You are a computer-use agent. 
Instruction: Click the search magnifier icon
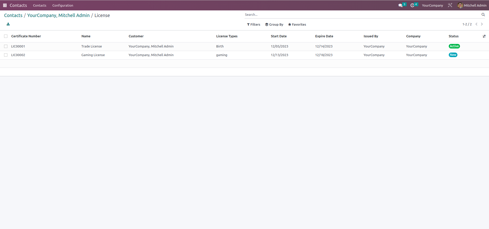(x=483, y=15)
